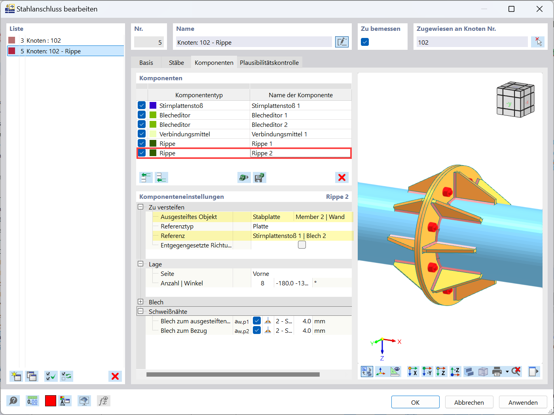Click the select all checkmarks icon

tap(51, 376)
